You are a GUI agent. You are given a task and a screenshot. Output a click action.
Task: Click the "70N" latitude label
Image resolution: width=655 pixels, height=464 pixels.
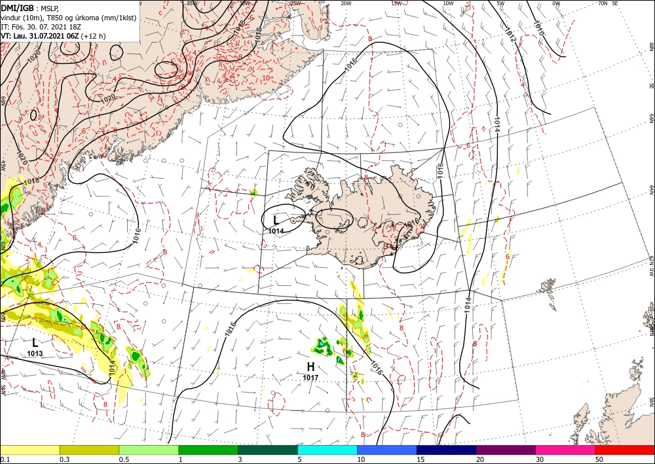pyautogui.click(x=603, y=3)
